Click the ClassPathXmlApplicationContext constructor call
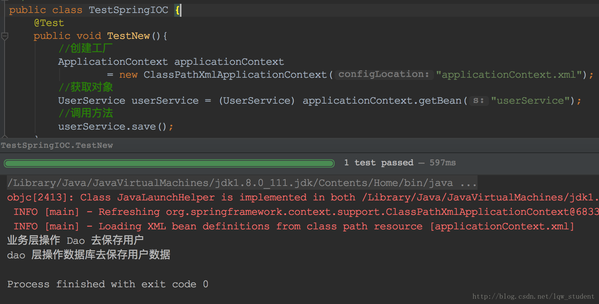The height and width of the screenshot is (304, 599). point(235,75)
